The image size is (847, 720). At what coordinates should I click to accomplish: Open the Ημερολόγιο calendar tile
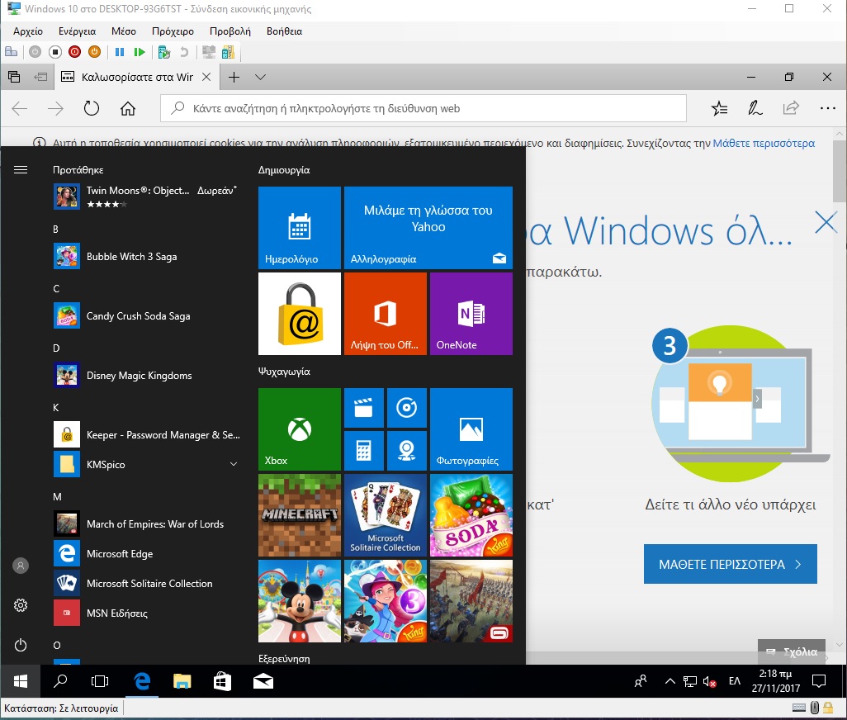point(300,228)
